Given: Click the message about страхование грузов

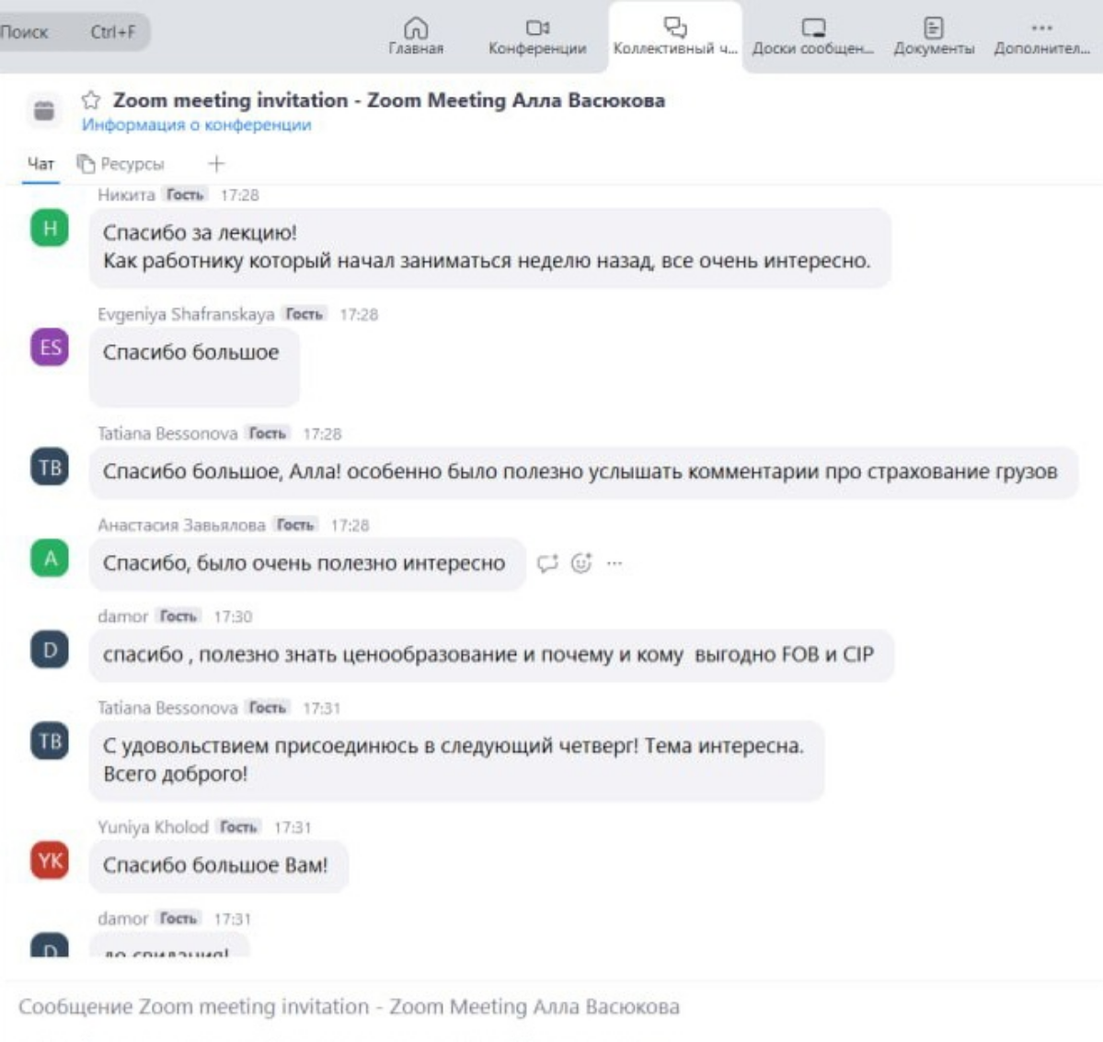Looking at the screenshot, I should [x=583, y=471].
